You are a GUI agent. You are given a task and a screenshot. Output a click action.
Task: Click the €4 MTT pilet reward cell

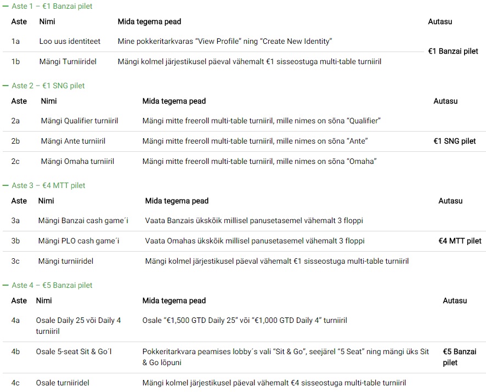pyautogui.click(x=460, y=241)
